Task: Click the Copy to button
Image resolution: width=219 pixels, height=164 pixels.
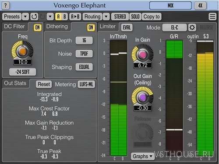Action: click(152, 17)
